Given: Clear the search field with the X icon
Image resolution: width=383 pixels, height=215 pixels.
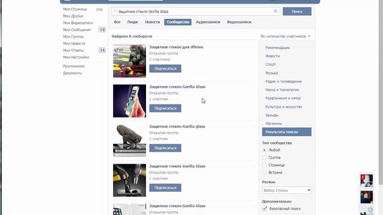Looking at the screenshot, I should pyautogui.click(x=275, y=11).
